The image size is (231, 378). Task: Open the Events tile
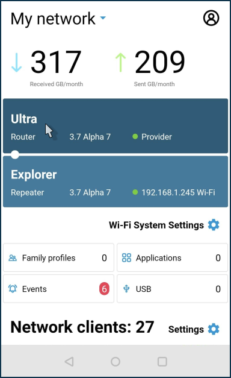point(58,289)
